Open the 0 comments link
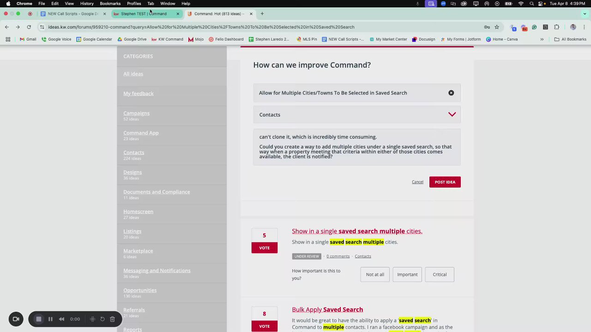 338,256
